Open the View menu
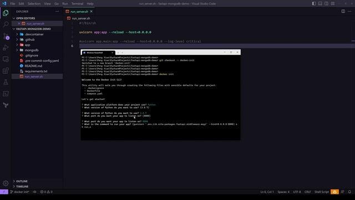 (x=47, y=4)
